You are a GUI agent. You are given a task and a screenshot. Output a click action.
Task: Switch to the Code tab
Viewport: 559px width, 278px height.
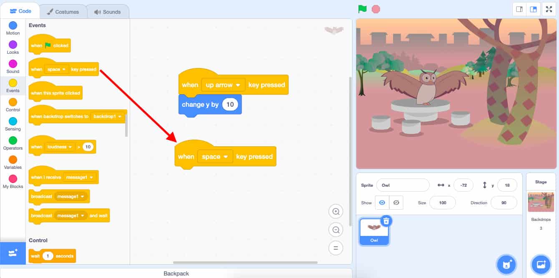20,11
